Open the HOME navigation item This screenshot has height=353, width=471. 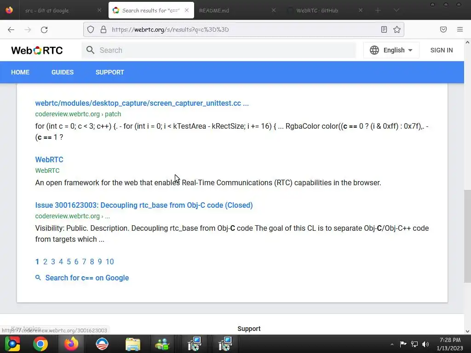click(x=20, y=72)
